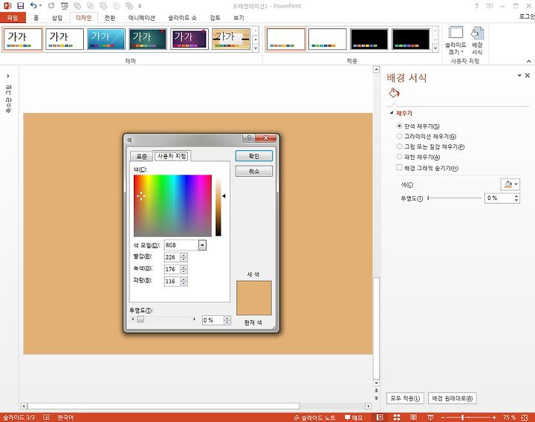Click 한국어 language indicator in status bar
The image size is (535, 422).
(65, 418)
